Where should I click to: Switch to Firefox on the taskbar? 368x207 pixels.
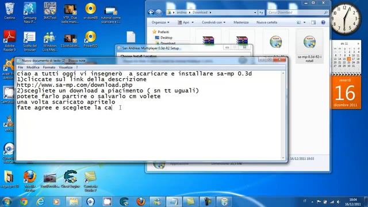tap(140, 202)
